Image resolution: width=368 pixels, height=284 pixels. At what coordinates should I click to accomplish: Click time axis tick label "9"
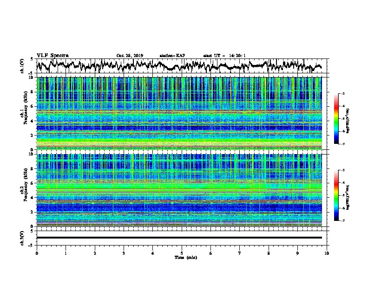click(297, 253)
